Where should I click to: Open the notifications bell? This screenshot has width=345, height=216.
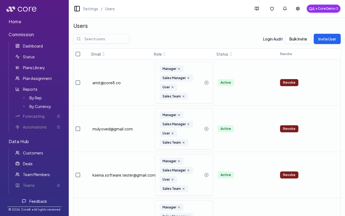tap(285, 8)
